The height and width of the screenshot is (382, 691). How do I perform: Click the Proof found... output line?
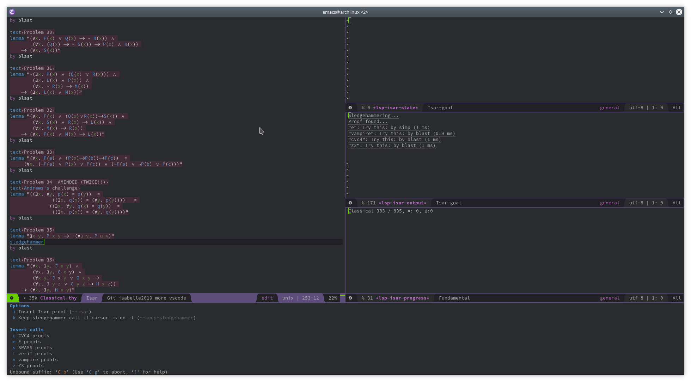tap(368, 122)
